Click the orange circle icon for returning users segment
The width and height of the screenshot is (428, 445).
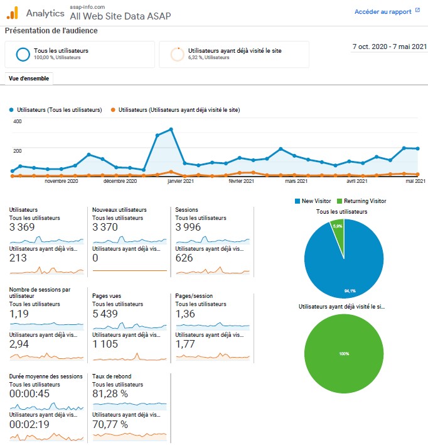click(x=178, y=54)
